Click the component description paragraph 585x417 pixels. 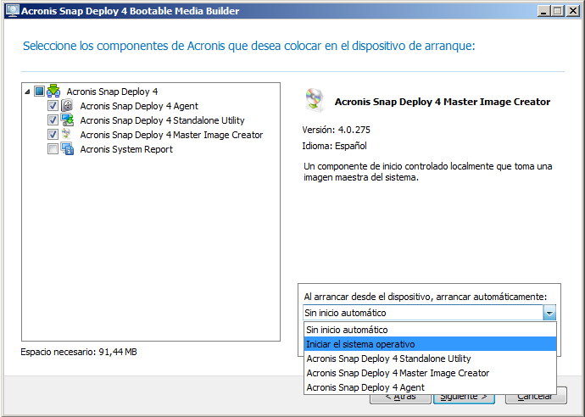click(428, 171)
